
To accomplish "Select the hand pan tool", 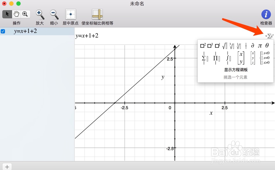I will pos(16,14).
